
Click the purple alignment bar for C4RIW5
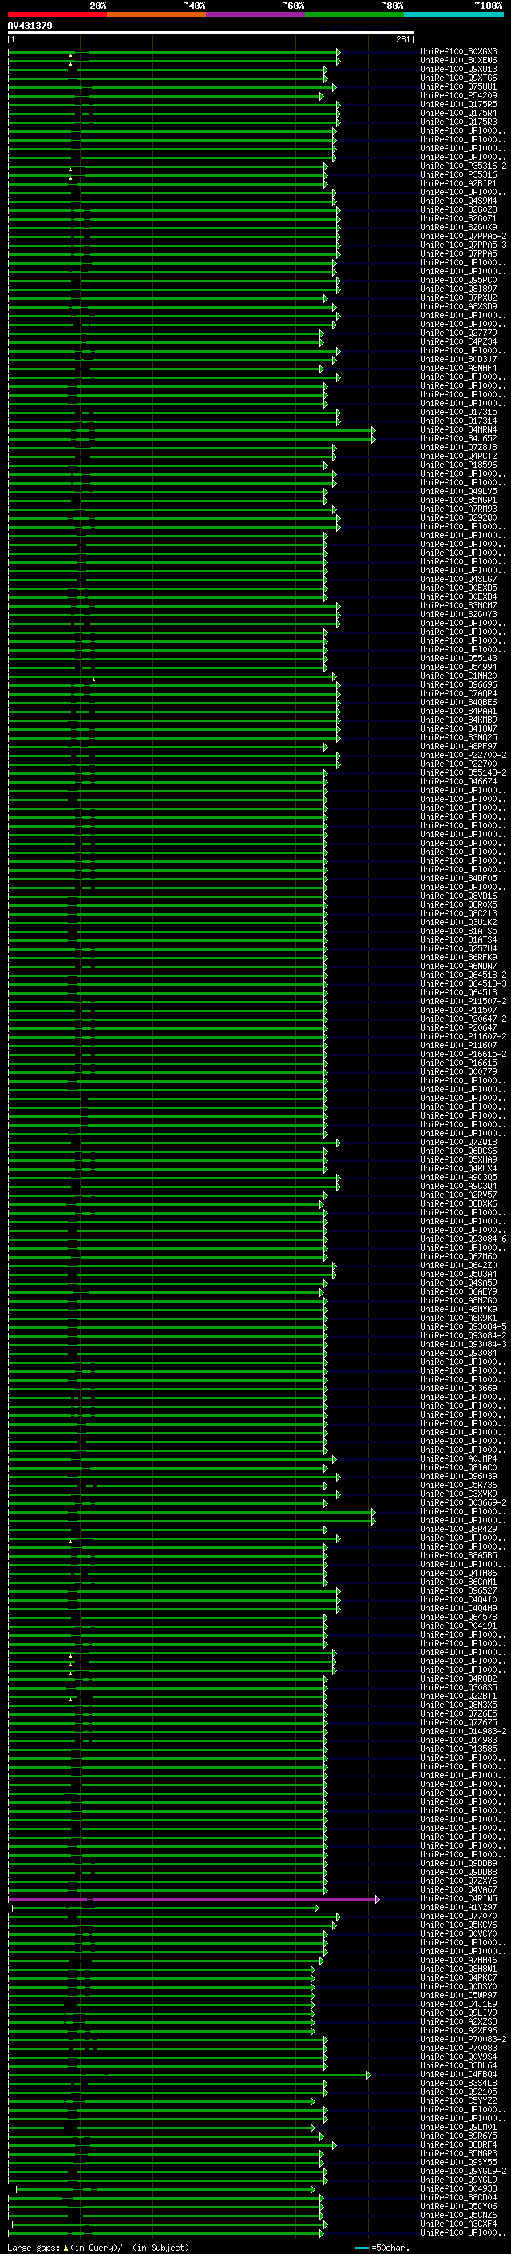194,1899
